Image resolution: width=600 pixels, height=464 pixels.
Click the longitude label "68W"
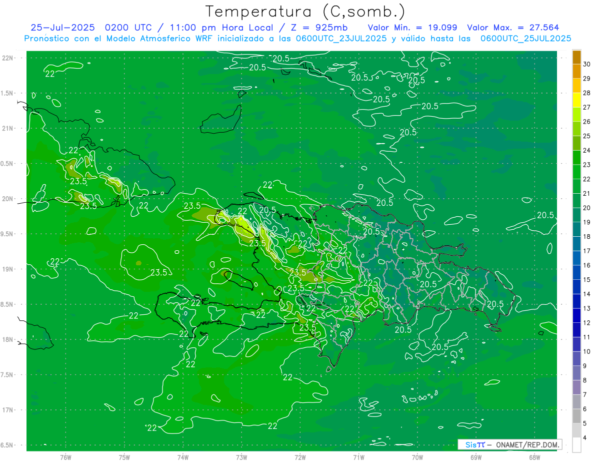pos(534,457)
